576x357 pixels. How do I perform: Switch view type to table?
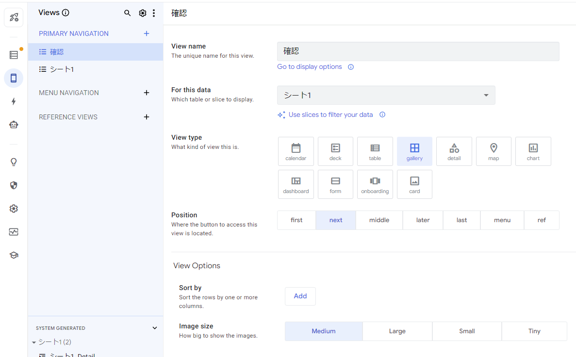375,151
